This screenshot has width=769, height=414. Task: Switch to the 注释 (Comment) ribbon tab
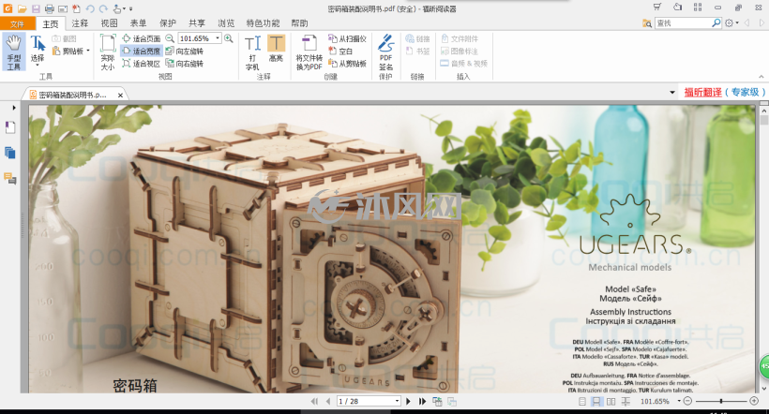(x=80, y=23)
